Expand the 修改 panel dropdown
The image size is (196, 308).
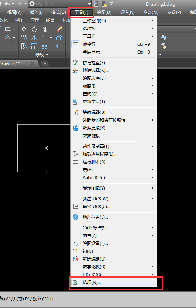42,55
